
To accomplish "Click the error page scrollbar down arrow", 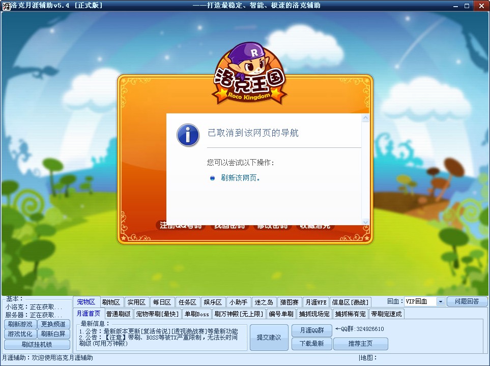I will (x=365, y=222).
